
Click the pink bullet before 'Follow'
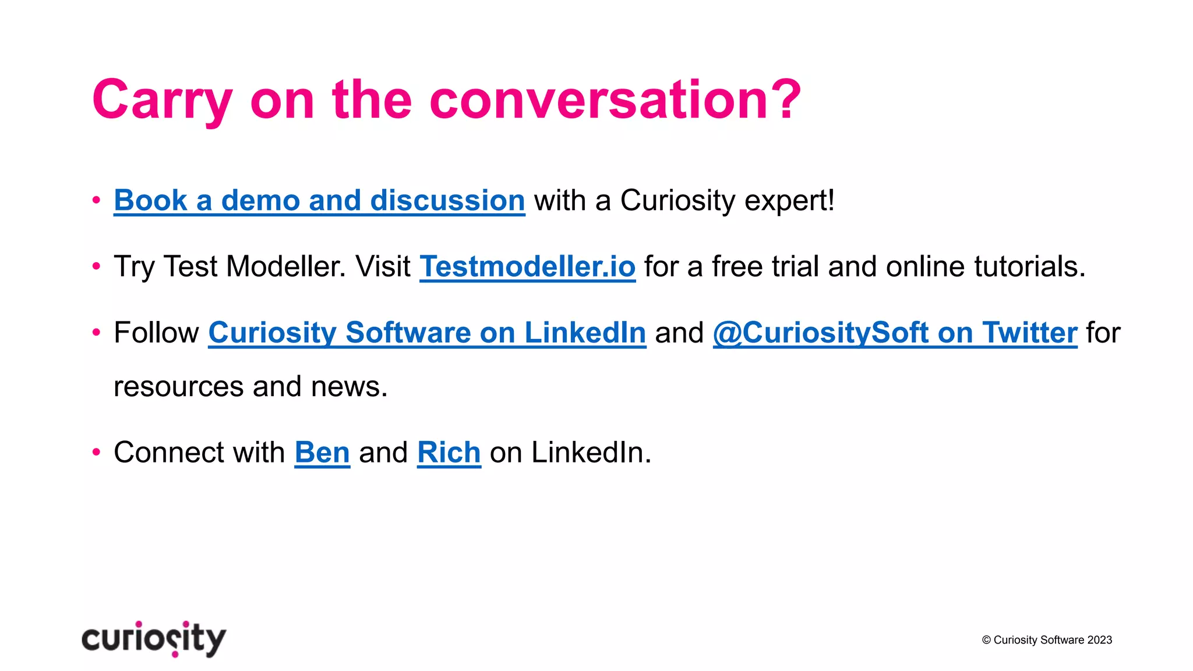coord(97,333)
